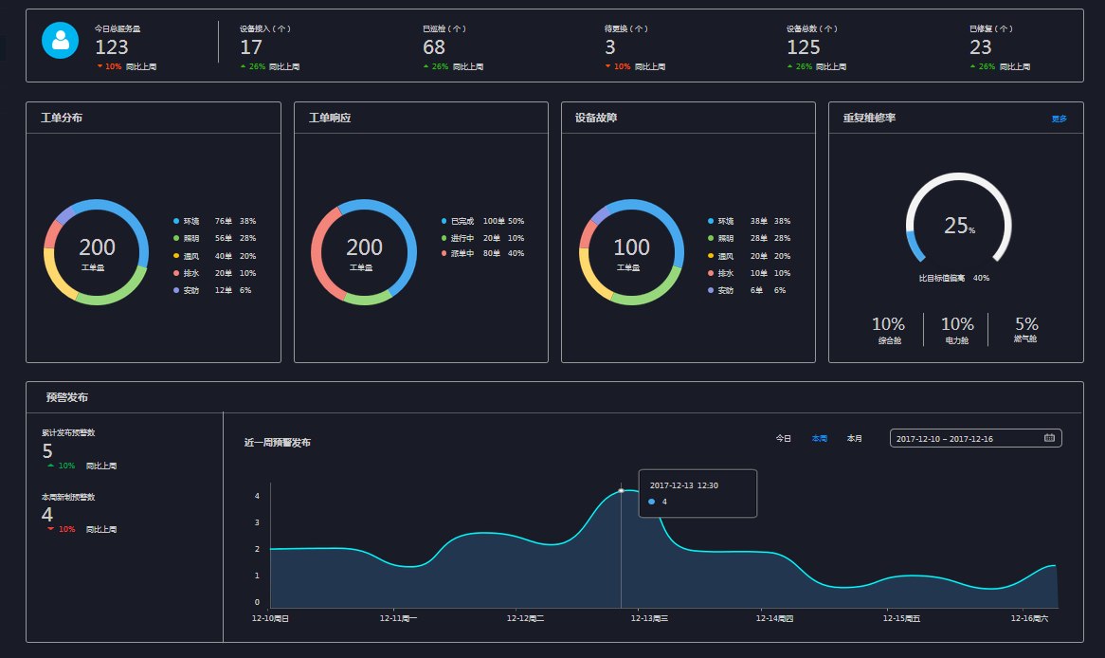The image size is (1105, 658).
Task: Open the 2017-12-10 ~ 2017-12-16 date range picker
Action: [x=967, y=438]
